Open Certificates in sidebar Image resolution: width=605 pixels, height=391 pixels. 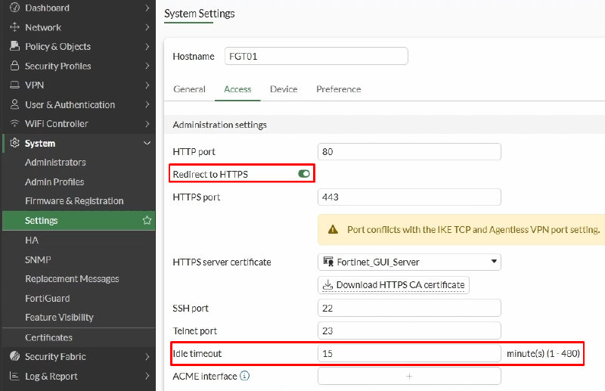[48, 337]
